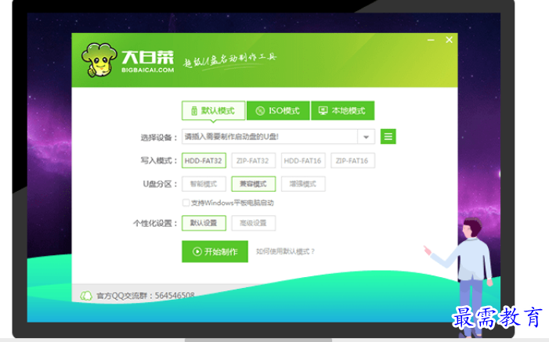Switch to 默认模式 tab
549x342 pixels.
click(213, 110)
